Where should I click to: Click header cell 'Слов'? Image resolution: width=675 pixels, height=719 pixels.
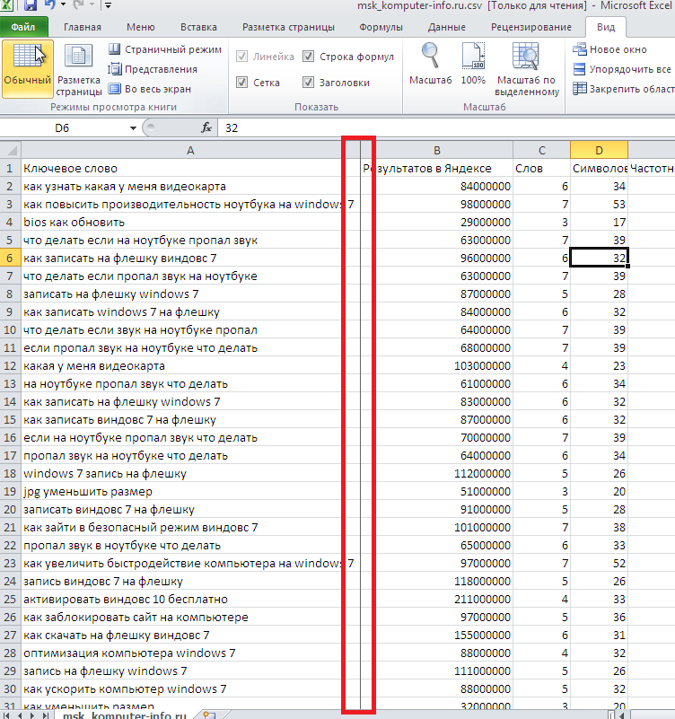(x=541, y=168)
